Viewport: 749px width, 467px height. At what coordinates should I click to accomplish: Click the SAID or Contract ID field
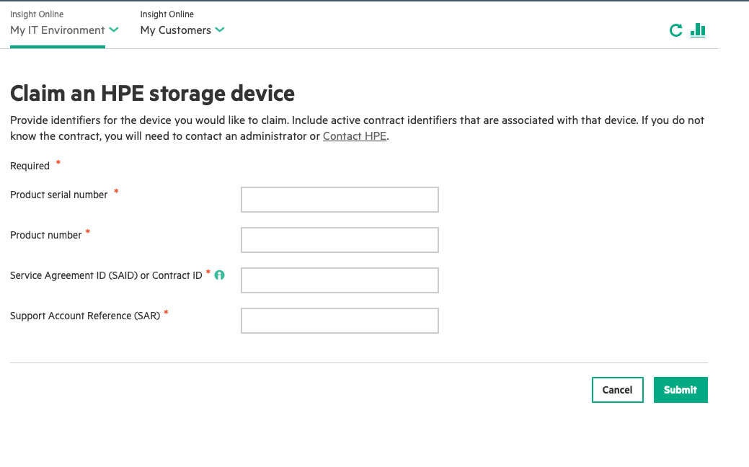(x=340, y=280)
